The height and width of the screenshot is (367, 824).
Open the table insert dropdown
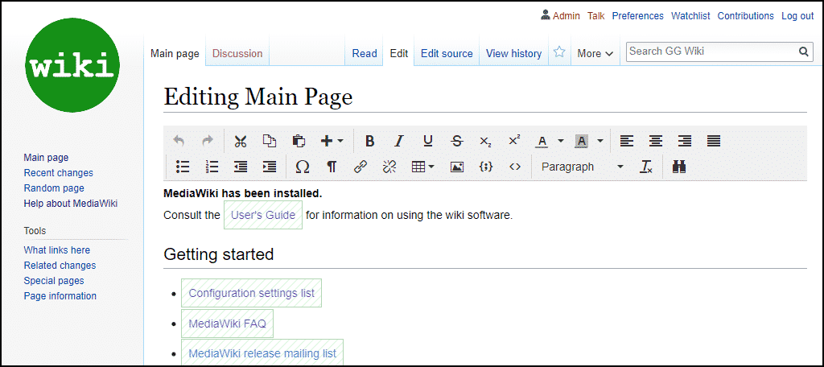(423, 167)
